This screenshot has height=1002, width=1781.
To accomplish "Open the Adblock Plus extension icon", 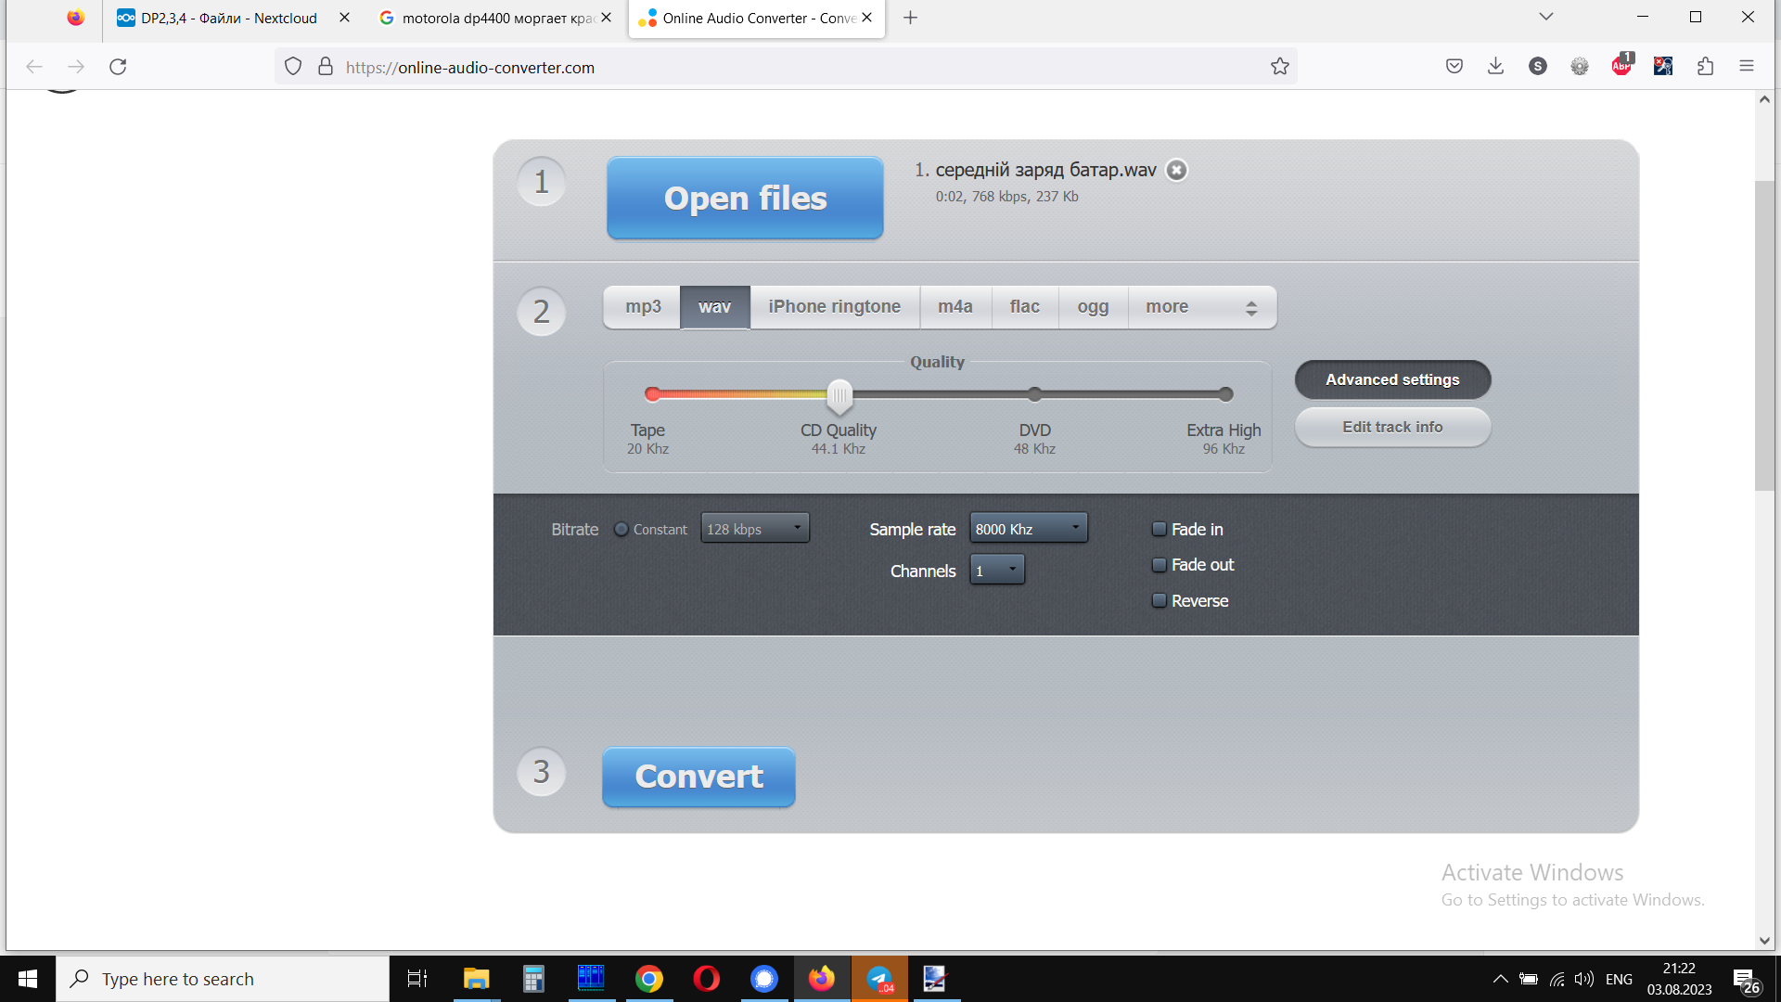I will 1621,66.
